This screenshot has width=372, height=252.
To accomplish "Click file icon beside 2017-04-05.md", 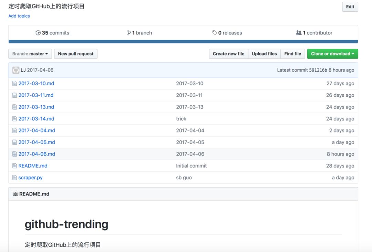I will (14, 142).
